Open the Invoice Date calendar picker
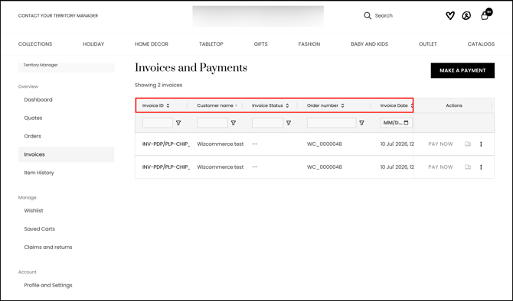 point(406,123)
